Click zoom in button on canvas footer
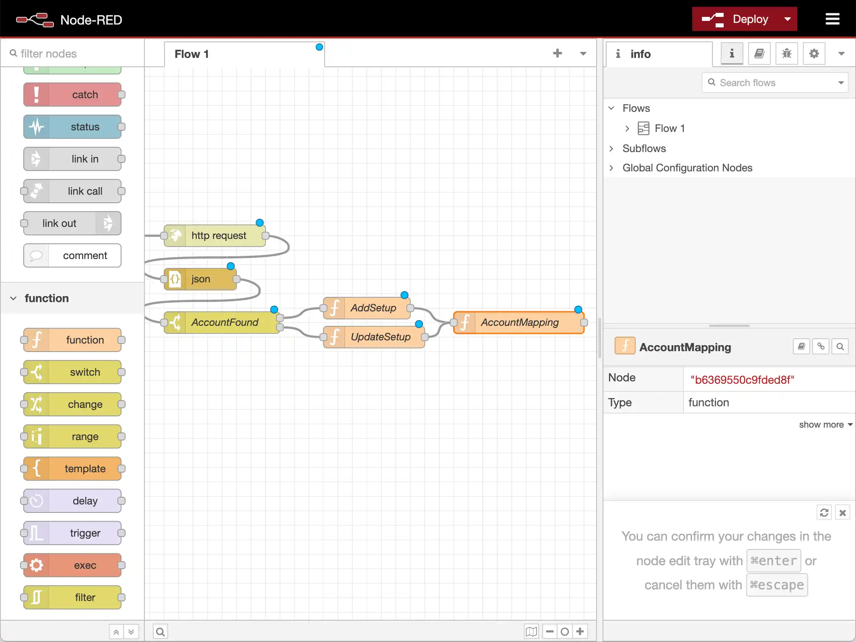Image resolution: width=856 pixels, height=642 pixels. point(580,632)
